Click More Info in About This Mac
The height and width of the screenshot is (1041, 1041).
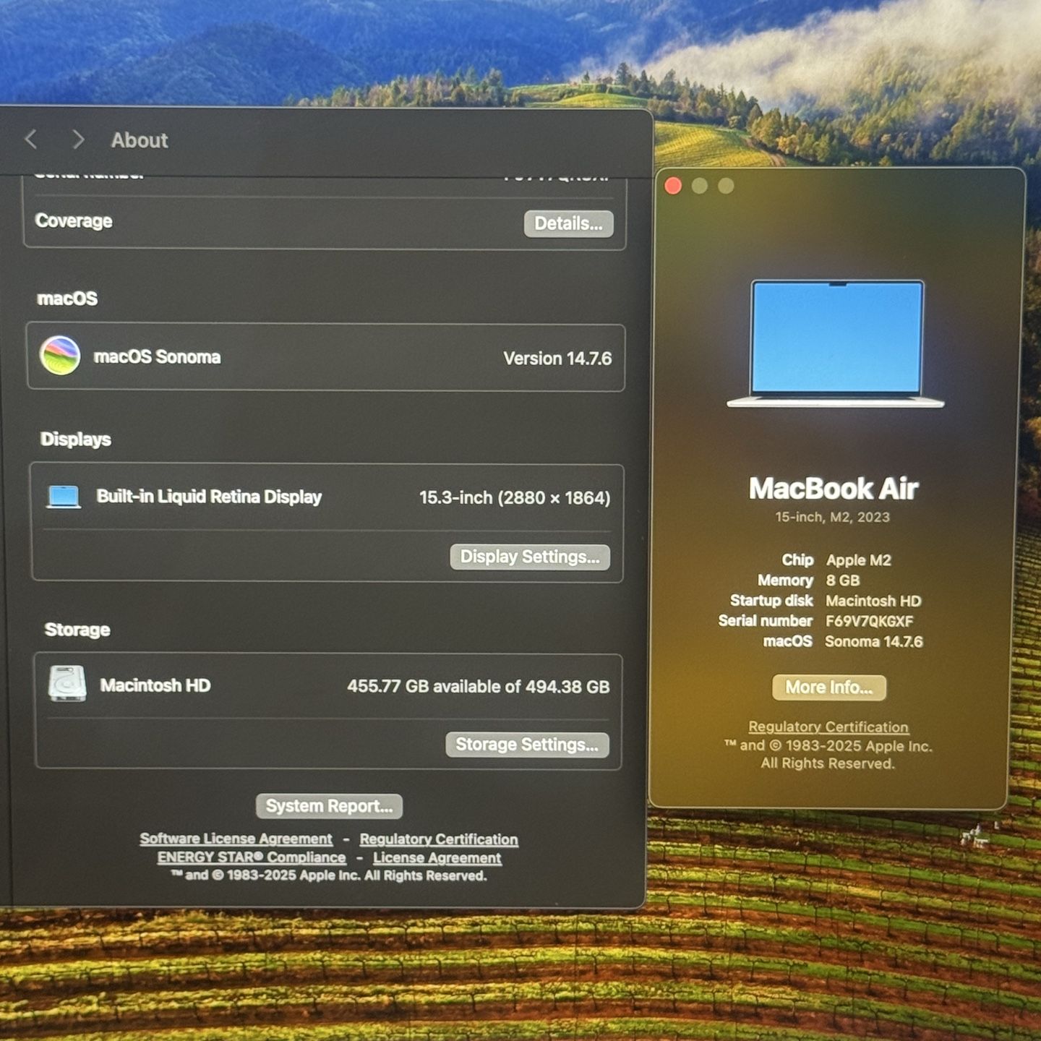(x=829, y=687)
